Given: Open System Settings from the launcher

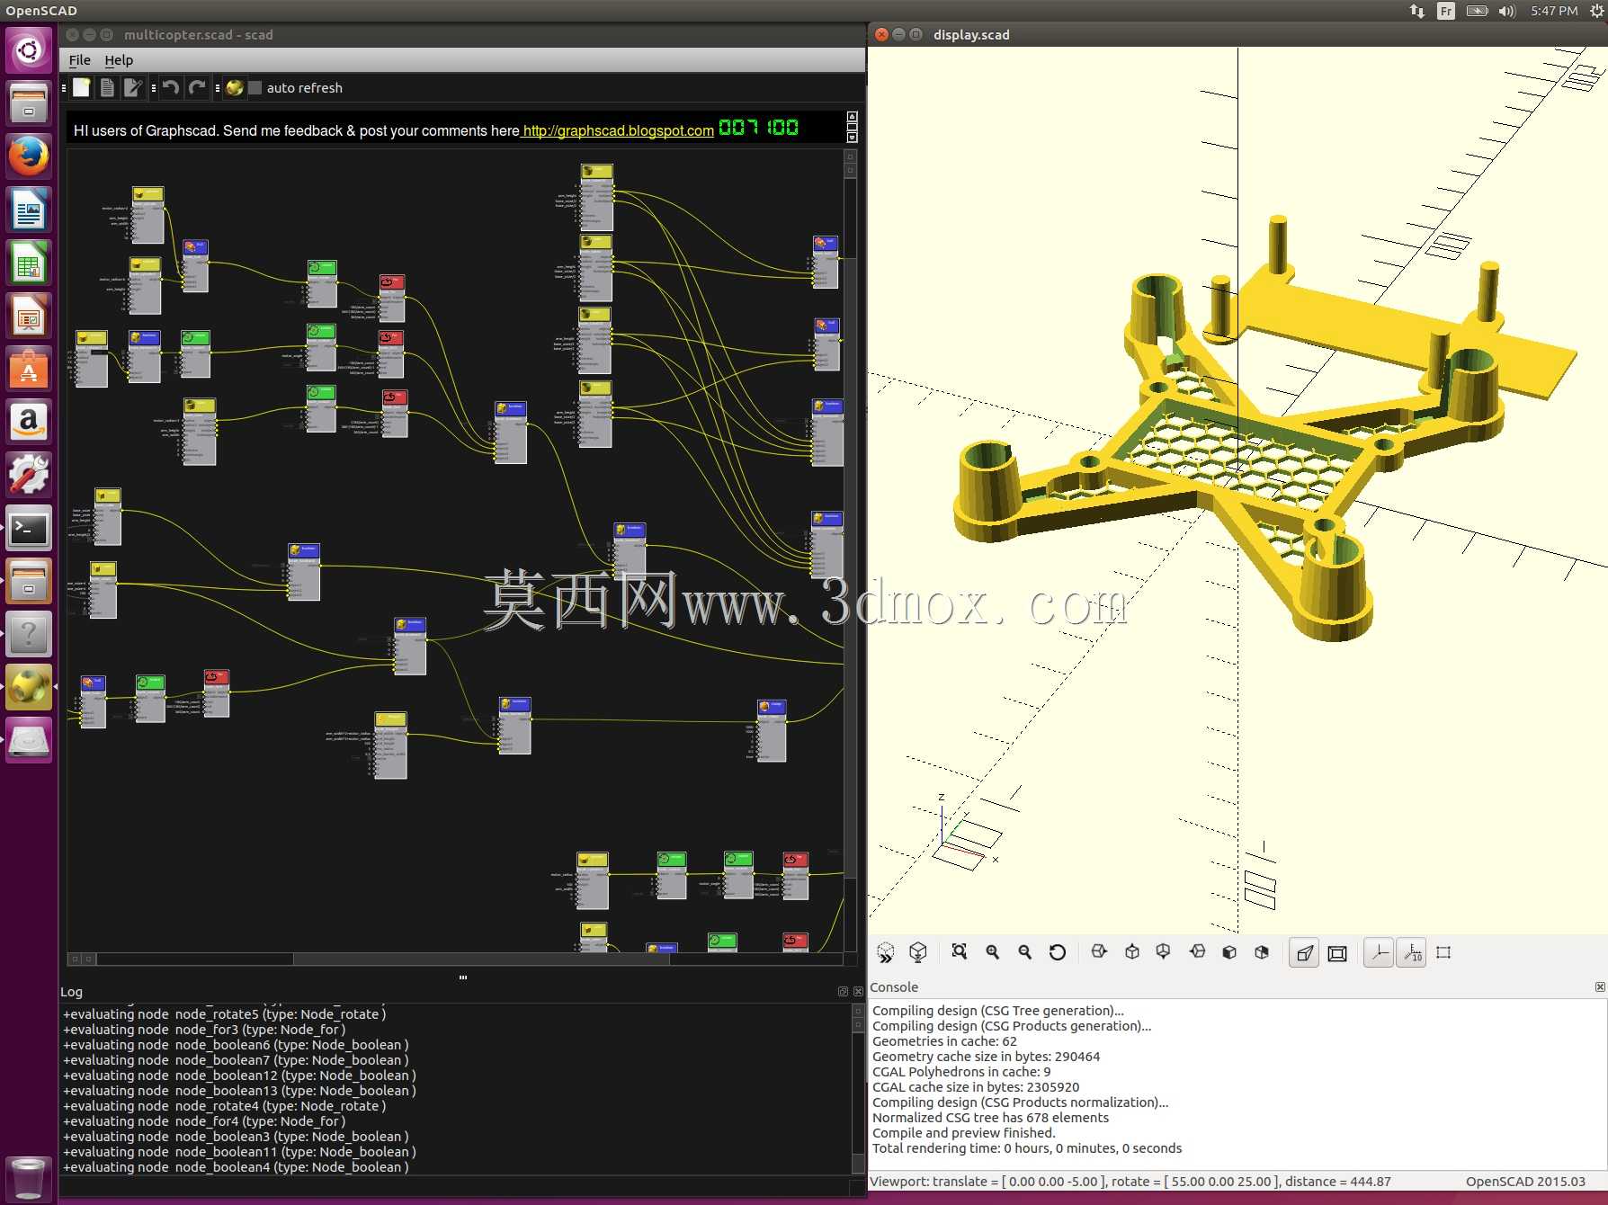Looking at the screenshot, I should click(29, 475).
